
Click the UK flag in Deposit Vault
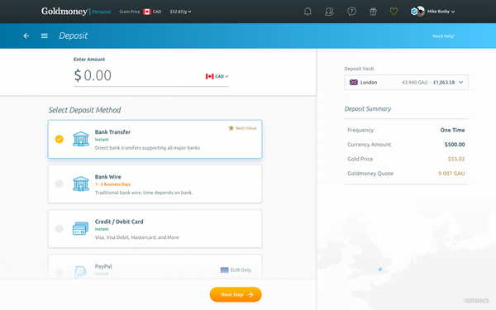(x=354, y=82)
